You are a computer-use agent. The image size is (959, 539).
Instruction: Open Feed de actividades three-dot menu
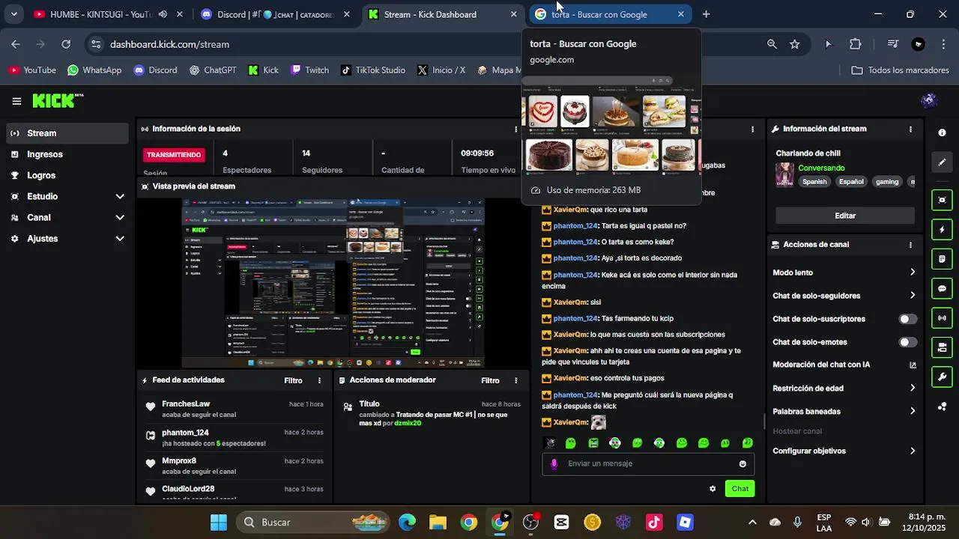[319, 380]
